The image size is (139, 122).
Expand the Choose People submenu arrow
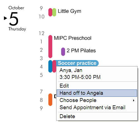click(133, 100)
